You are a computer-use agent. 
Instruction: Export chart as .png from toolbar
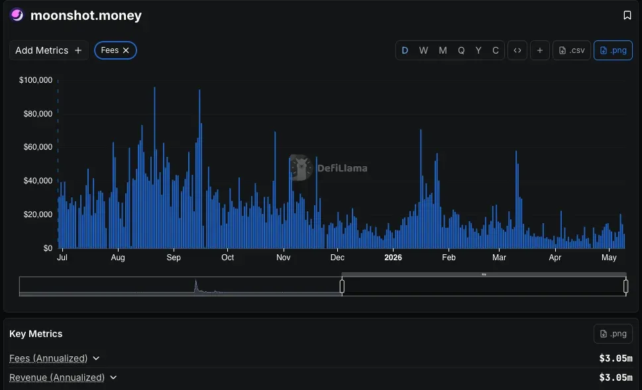pos(613,50)
